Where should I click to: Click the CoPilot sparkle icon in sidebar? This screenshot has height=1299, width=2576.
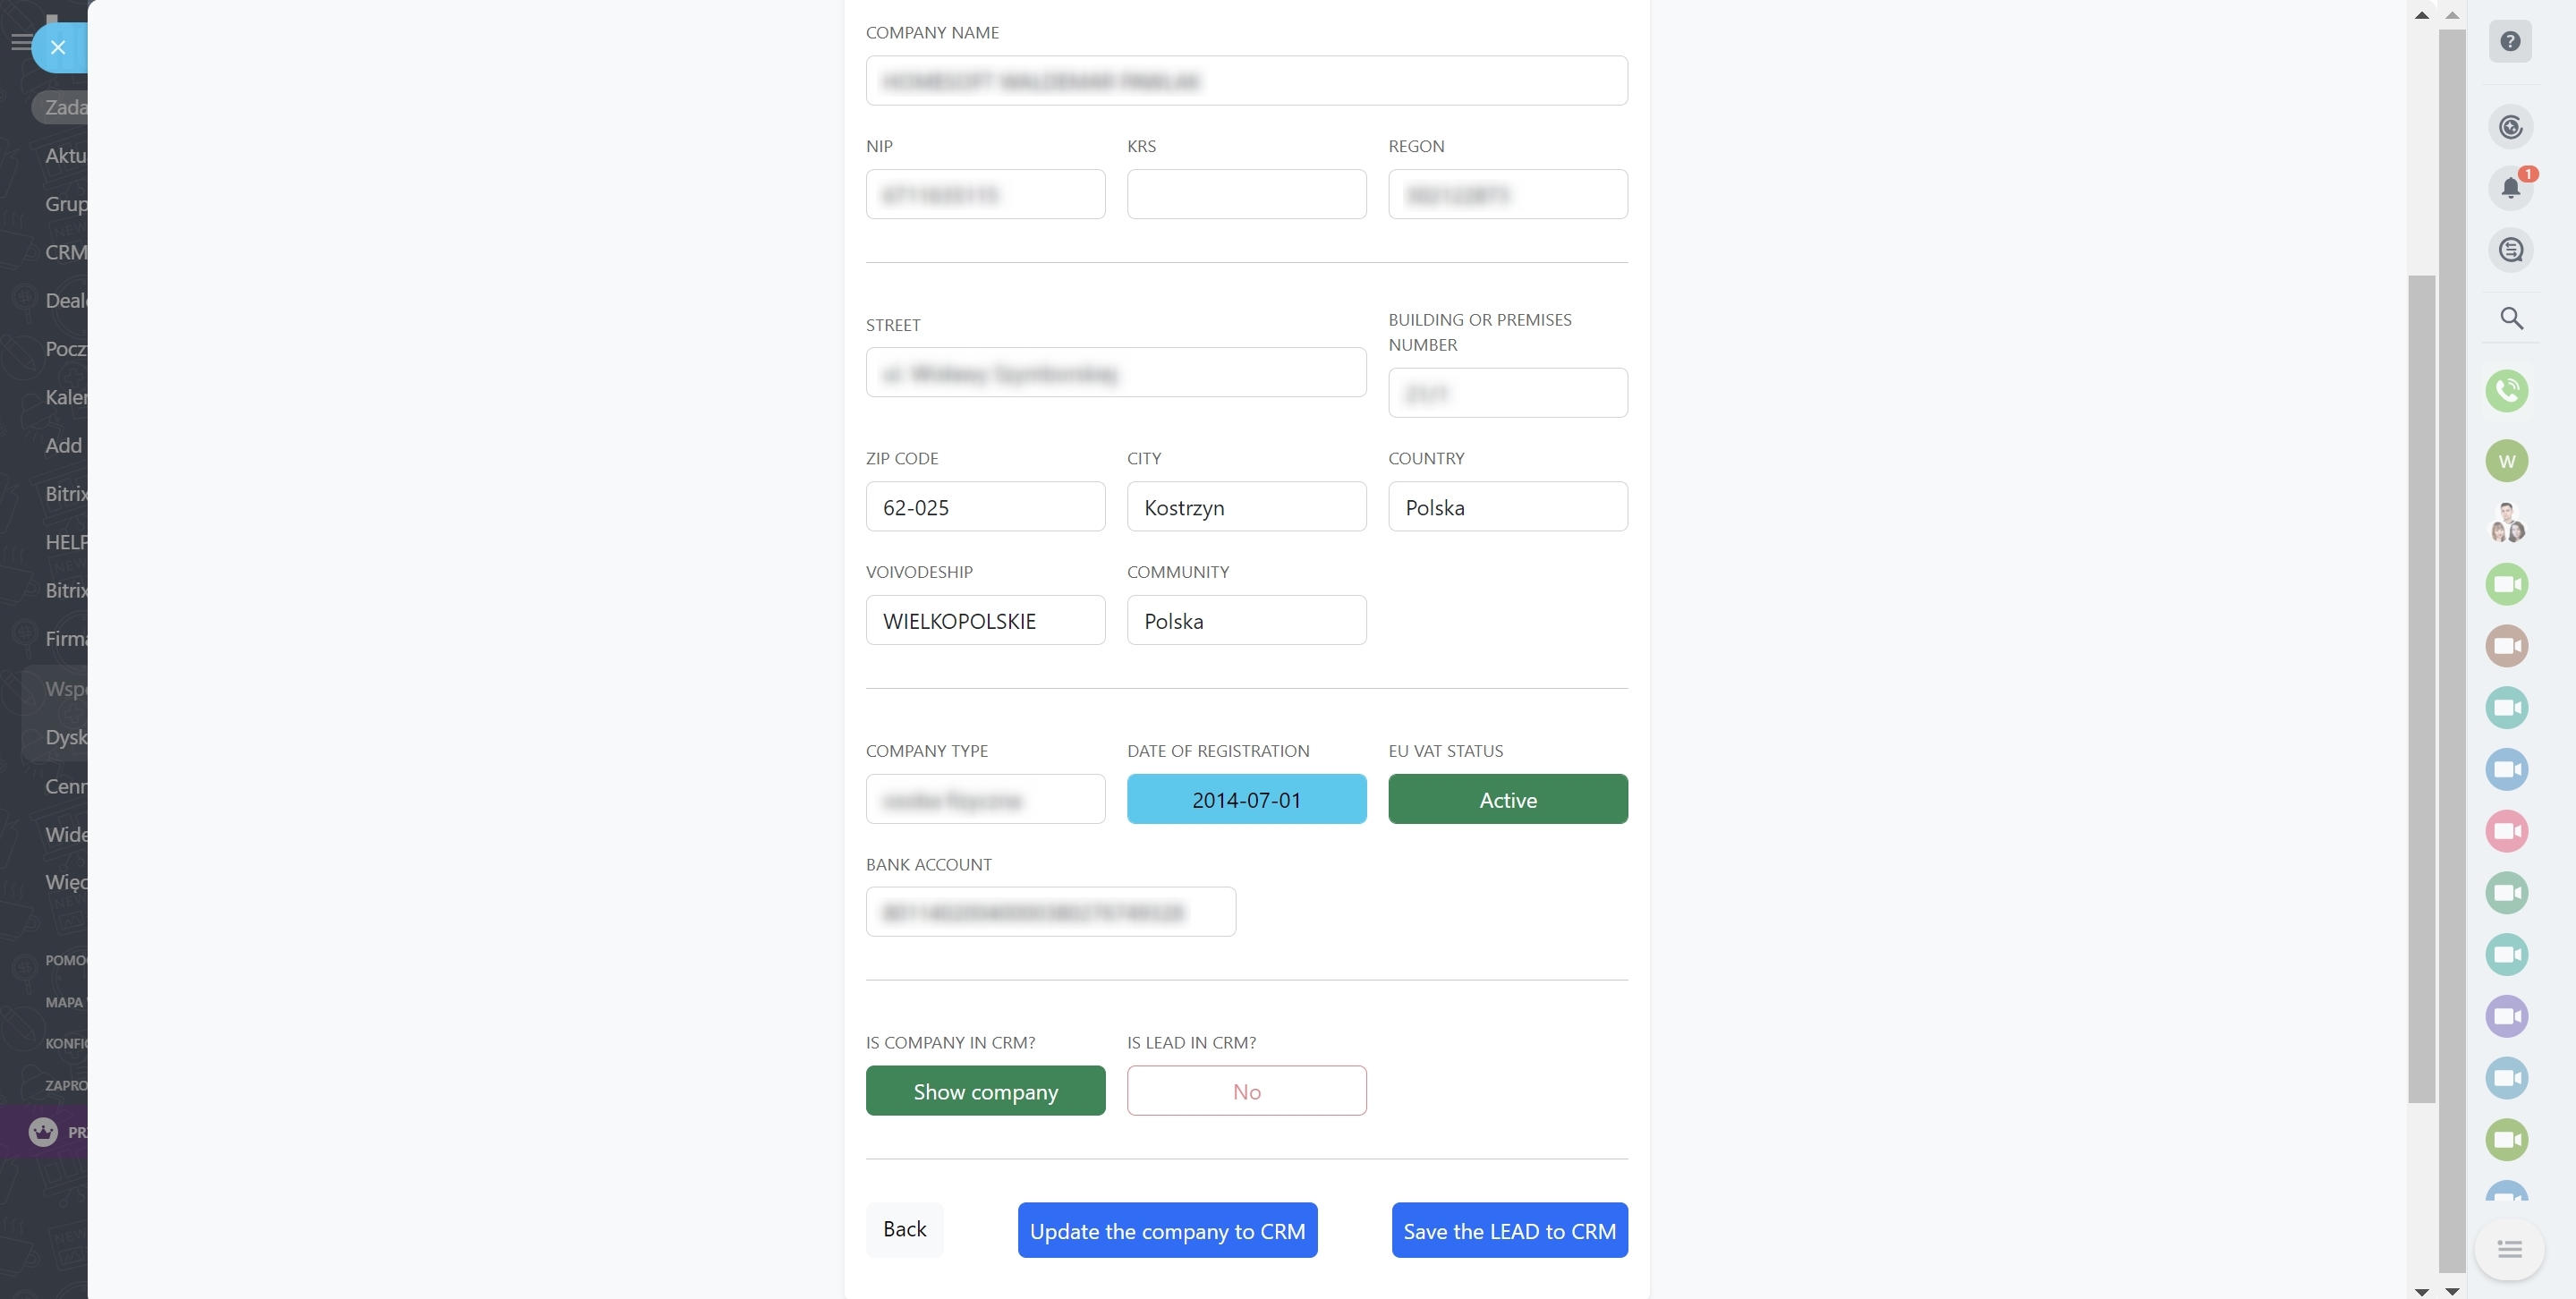pos(2510,127)
